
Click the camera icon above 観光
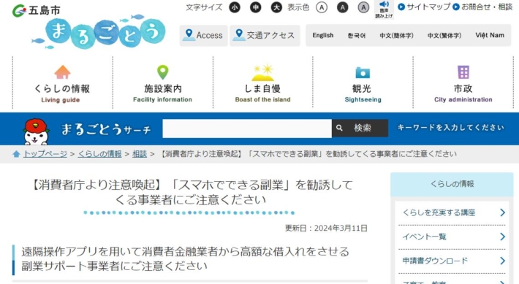click(x=363, y=72)
